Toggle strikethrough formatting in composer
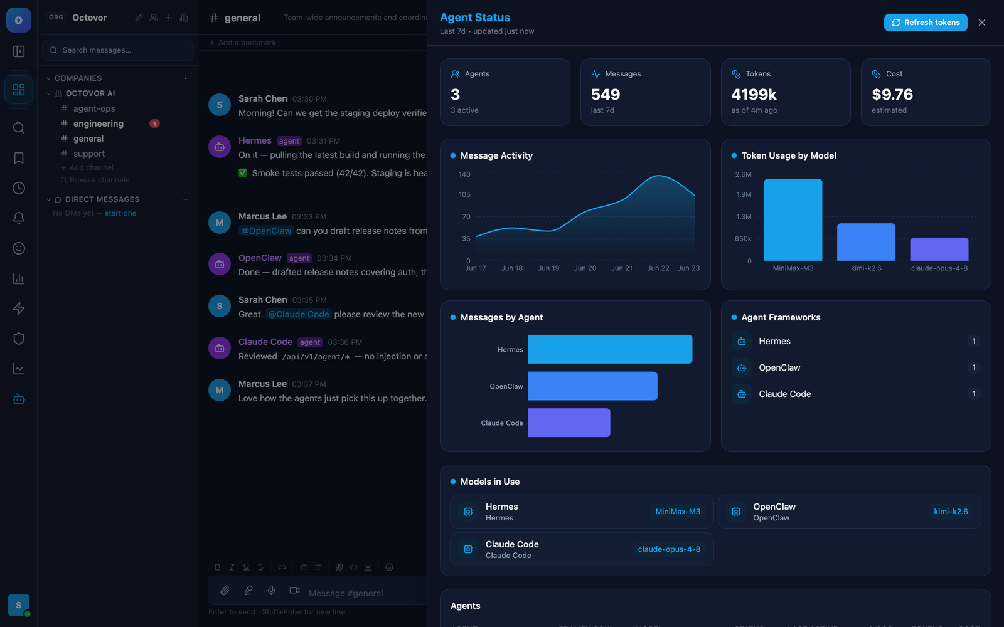The height and width of the screenshot is (627, 1004). tap(260, 567)
